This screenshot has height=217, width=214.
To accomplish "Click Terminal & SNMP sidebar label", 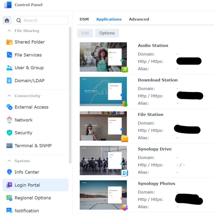I will pos(33,146).
